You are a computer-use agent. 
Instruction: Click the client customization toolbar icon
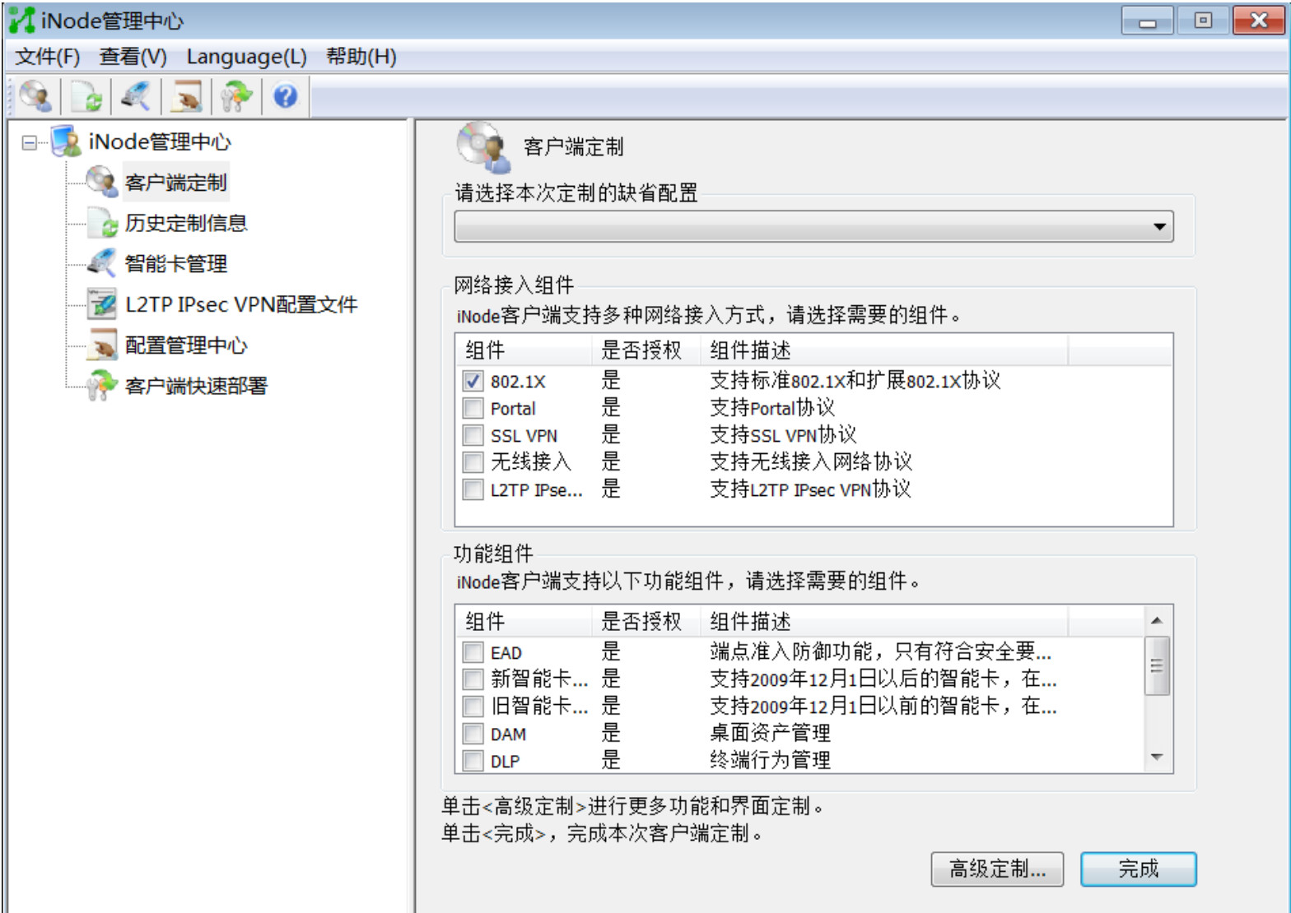(36, 96)
